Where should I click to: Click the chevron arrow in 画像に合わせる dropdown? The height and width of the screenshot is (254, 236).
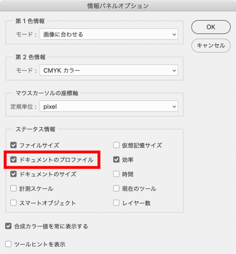coord(174,35)
